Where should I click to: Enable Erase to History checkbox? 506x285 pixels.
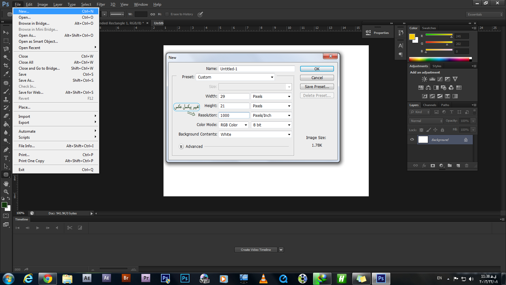(x=167, y=14)
